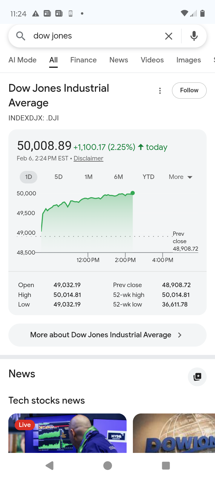The image size is (215, 478).
Task: Switch to the Finance tab
Action: point(83,60)
